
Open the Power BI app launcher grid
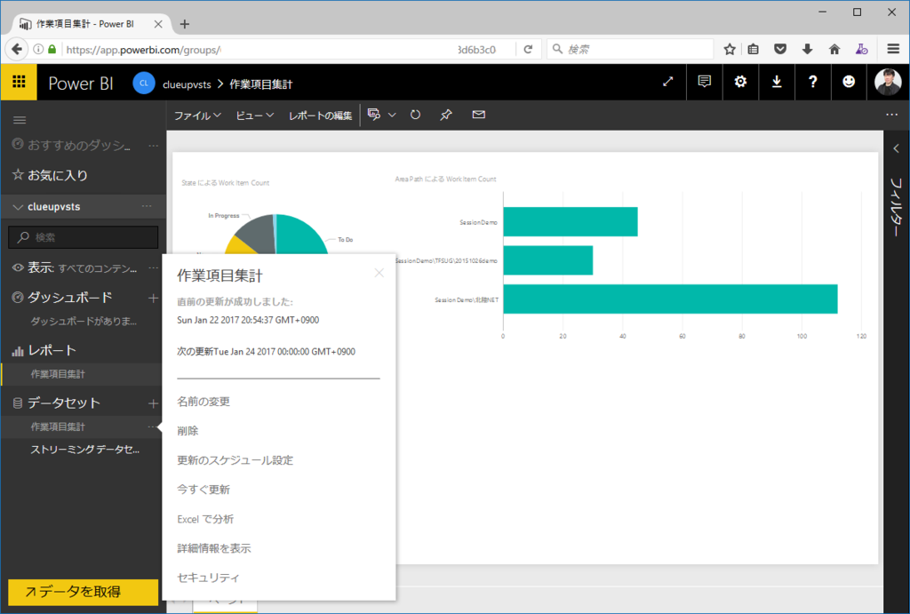(x=19, y=82)
